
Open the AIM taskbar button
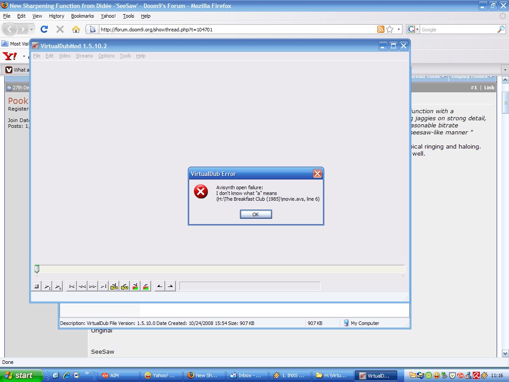coord(118,375)
